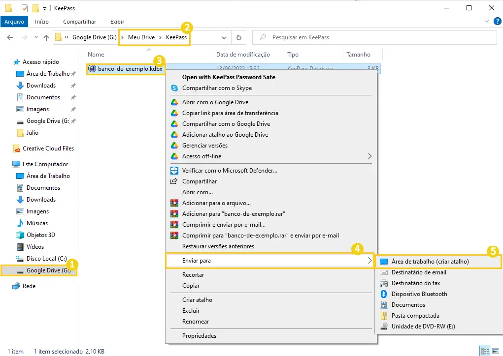The image size is (503, 356).
Task: Click the Pasta compactada zip icon
Action: 384,316
